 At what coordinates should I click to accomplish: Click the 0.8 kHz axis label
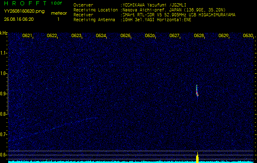coord(3,114)
